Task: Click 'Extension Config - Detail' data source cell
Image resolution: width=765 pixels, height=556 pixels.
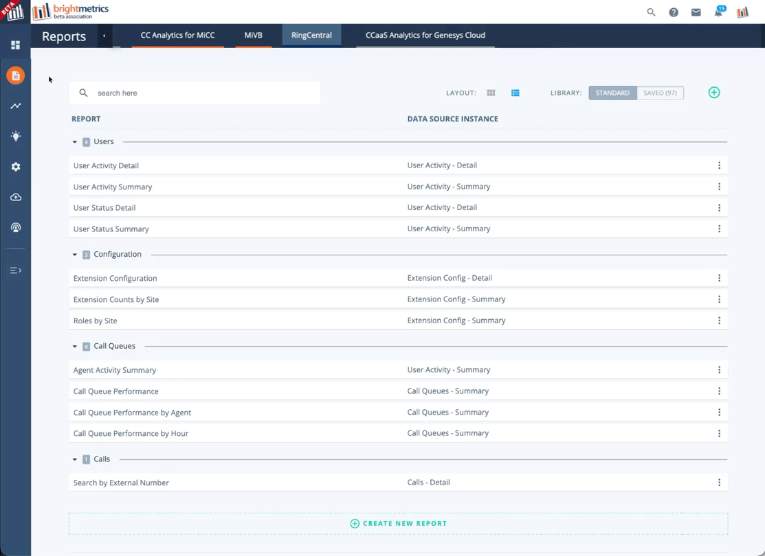Action: (450, 278)
